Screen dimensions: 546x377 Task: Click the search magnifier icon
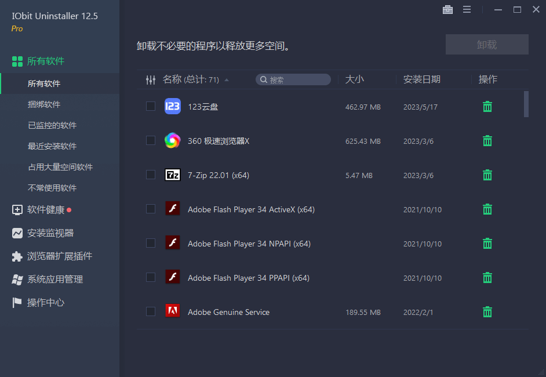(x=264, y=80)
